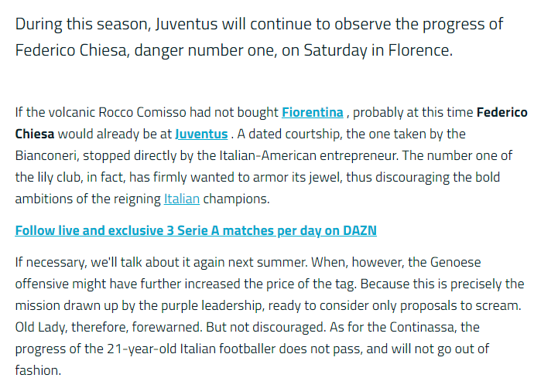Open the Fiorentina hyperlink
The width and height of the screenshot is (558, 388).
click(x=313, y=113)
